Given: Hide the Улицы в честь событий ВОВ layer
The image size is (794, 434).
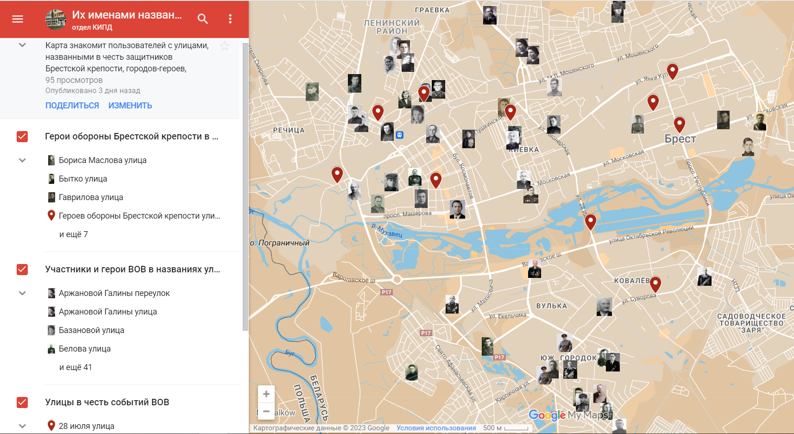Looking at the screenshot, I should click(22, 403).
